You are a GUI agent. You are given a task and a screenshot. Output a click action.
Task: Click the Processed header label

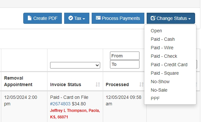[x=117, y=84]
